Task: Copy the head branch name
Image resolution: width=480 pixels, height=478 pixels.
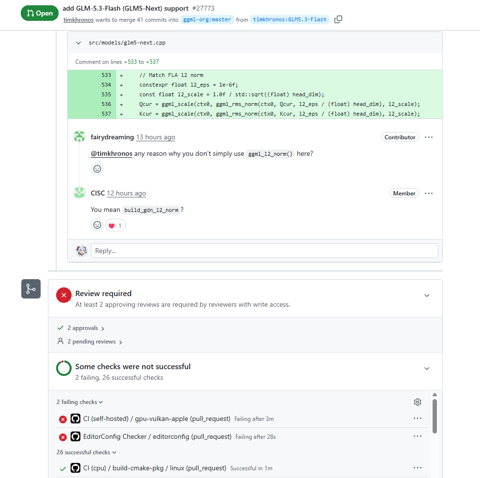Action: coord(338,19)
